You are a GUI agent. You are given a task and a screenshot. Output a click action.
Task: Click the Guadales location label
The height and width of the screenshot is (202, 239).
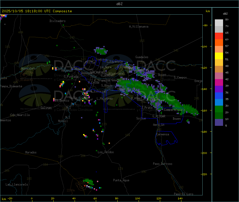[x=142, y=57]
